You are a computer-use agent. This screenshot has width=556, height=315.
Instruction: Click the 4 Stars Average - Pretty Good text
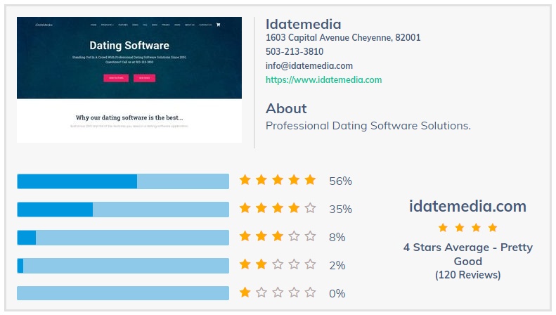467,254
